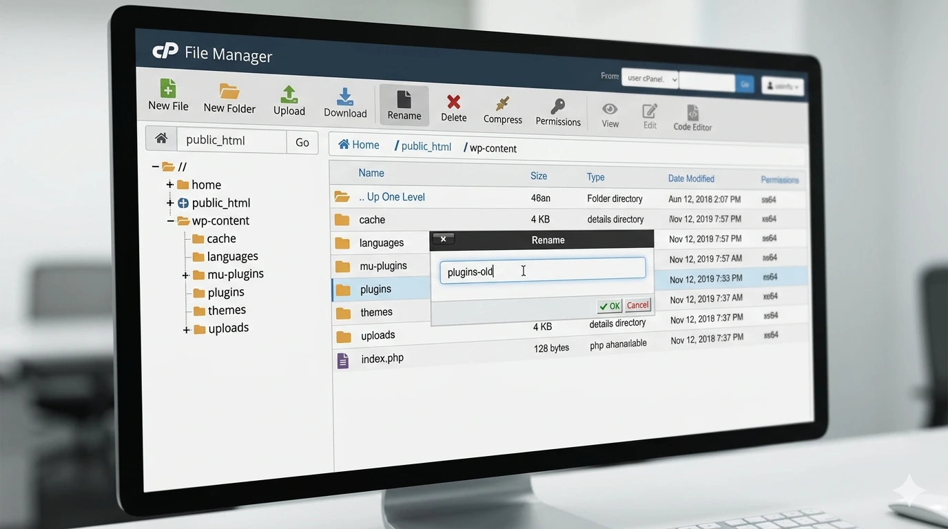
Task: Cancel the Rename dialog
Action: pyautogui.click(x=637, y=305)
